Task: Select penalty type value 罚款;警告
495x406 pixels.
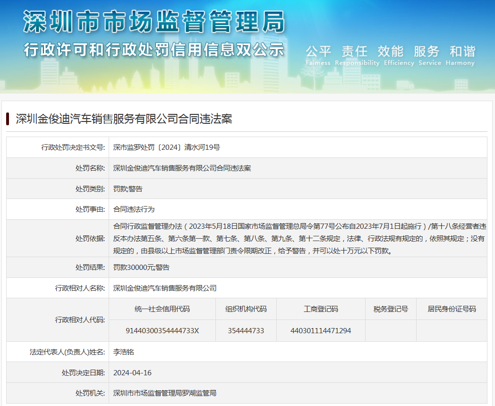Action: tap(128, 189)
